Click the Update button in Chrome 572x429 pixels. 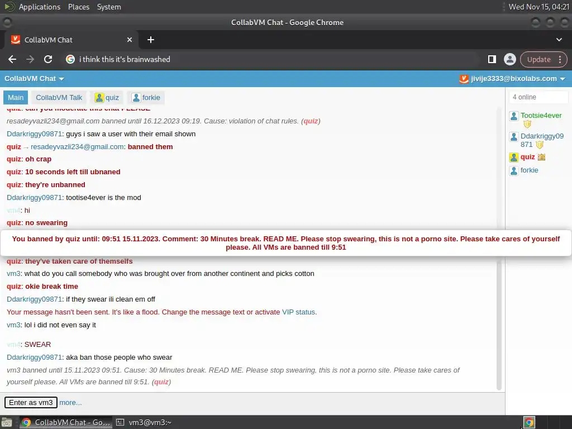click(539, 59)
